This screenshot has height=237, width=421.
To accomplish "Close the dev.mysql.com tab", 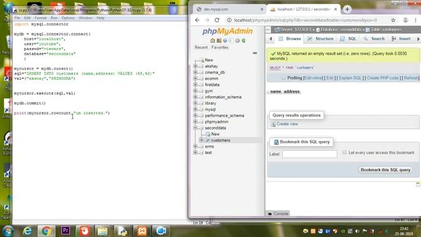I will tap(262, 9).
